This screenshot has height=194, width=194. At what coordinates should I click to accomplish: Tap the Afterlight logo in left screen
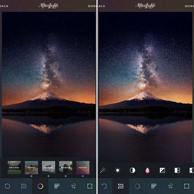[x=48, y=6]
